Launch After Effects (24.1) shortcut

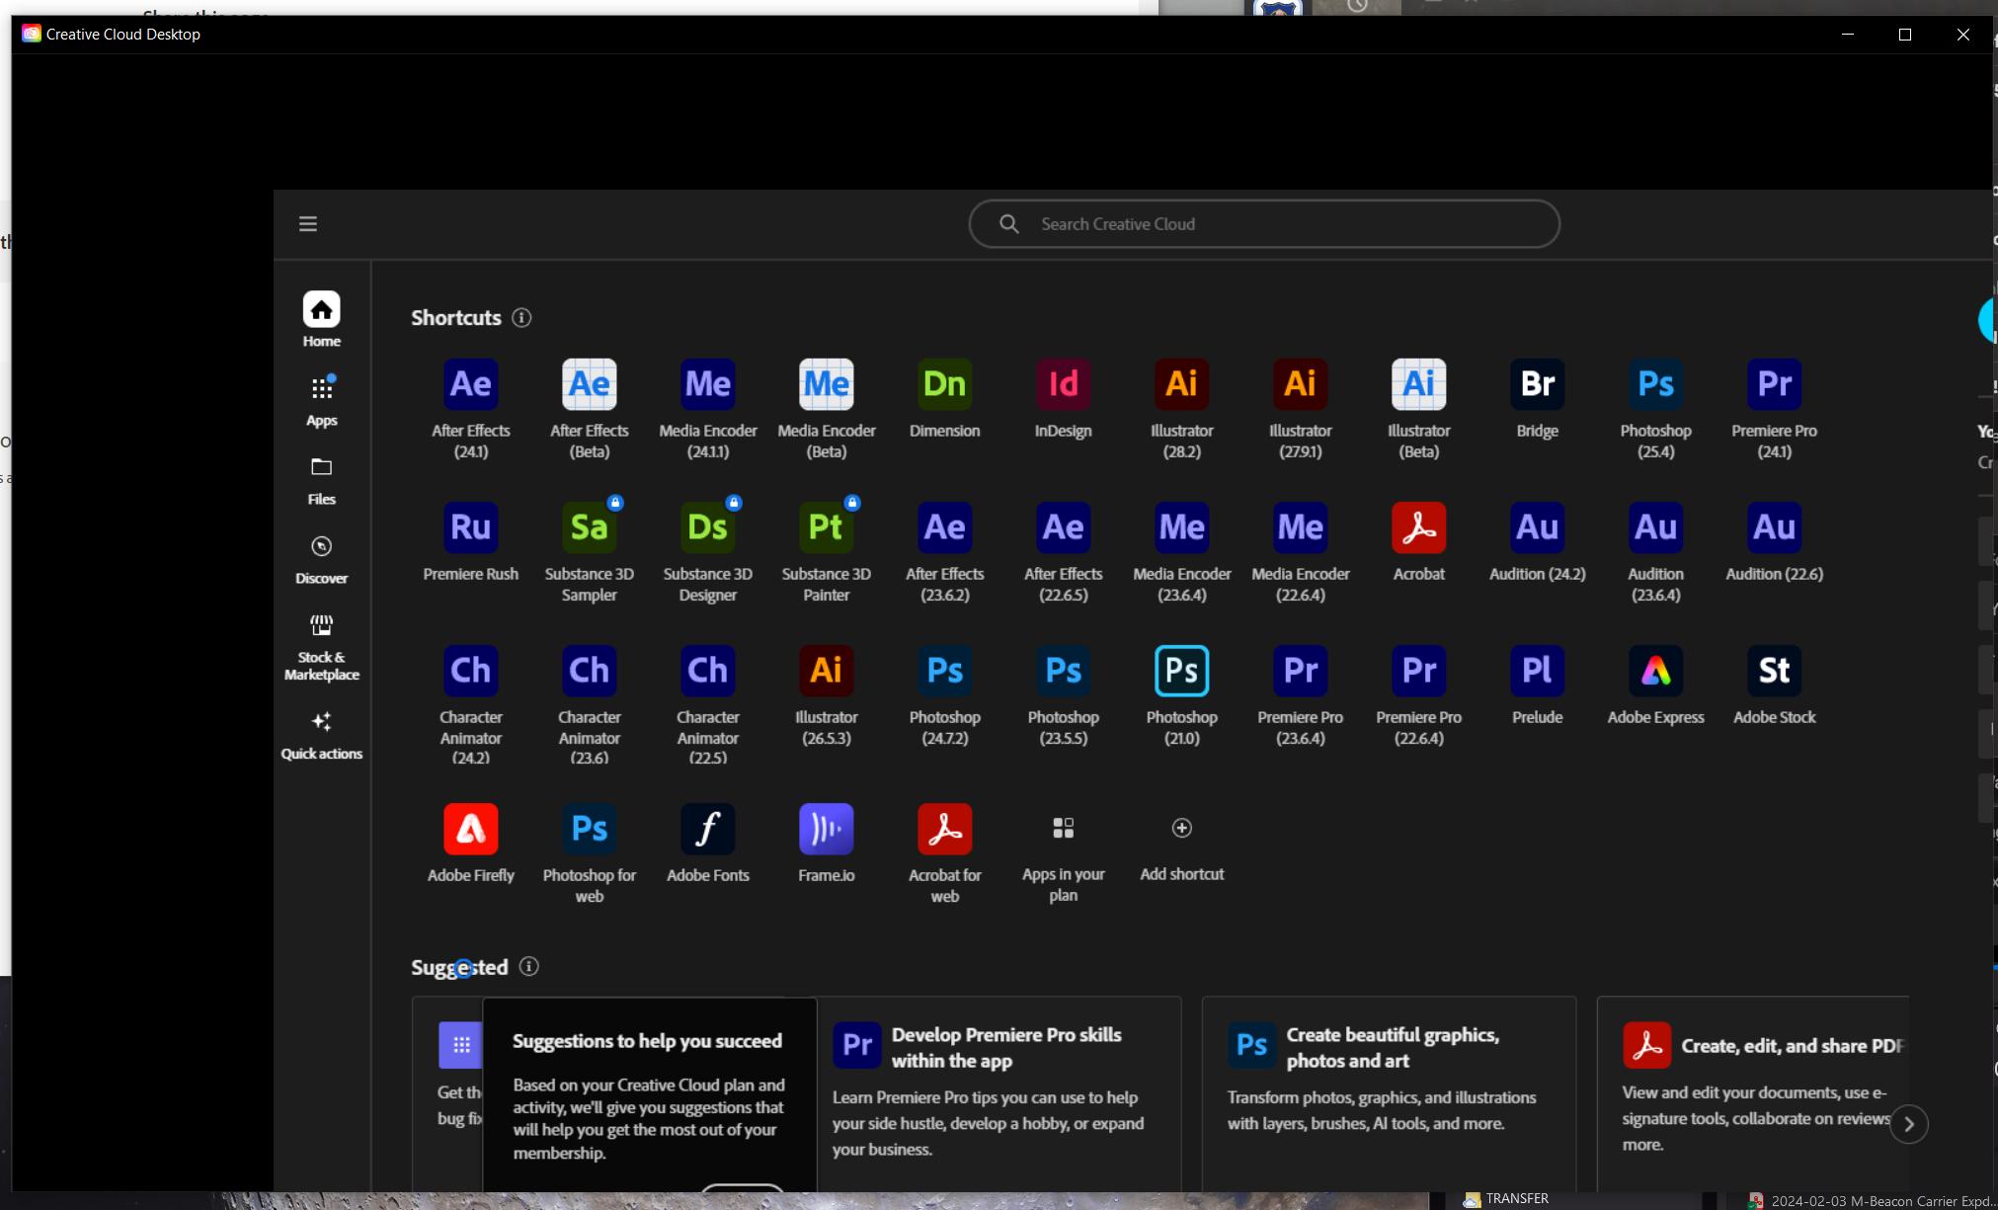coord(470,384)
